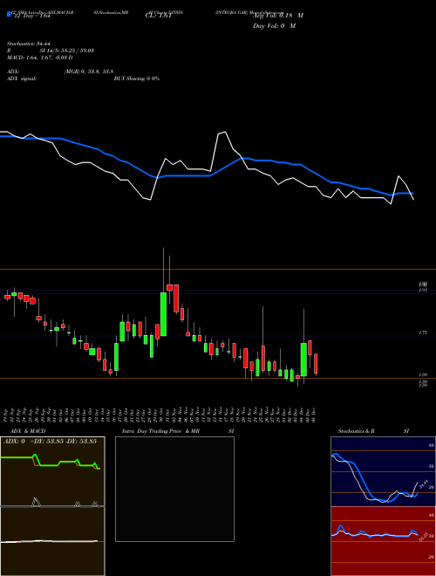The image size is (436, 576).
Task: Select the 'BUY Slowing @ 0%' signal text
Action: [x=137, y=79]
